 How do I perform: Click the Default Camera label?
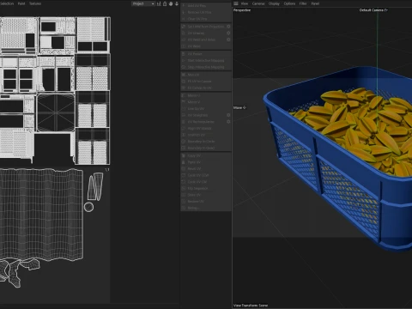pos(372,10)
